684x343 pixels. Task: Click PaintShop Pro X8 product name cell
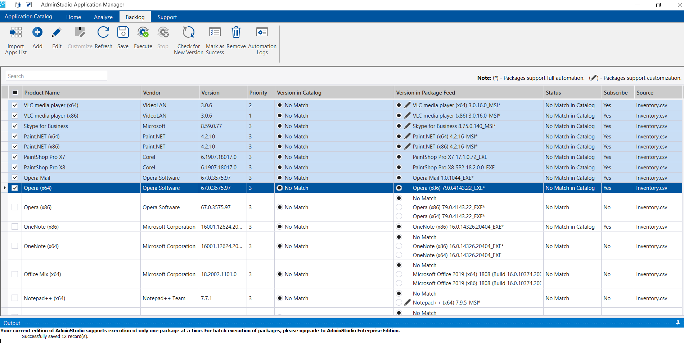(x=81, y=167)
